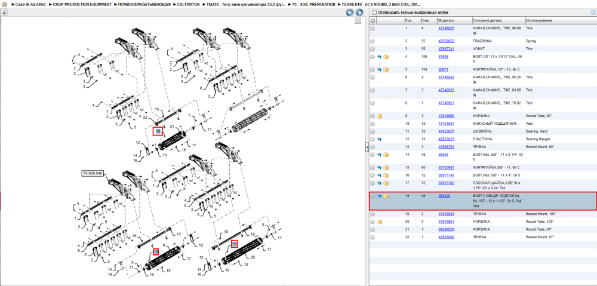Open part number link 288420
The width and height of the screenshot is (597, 286).
tap(444, 196)
